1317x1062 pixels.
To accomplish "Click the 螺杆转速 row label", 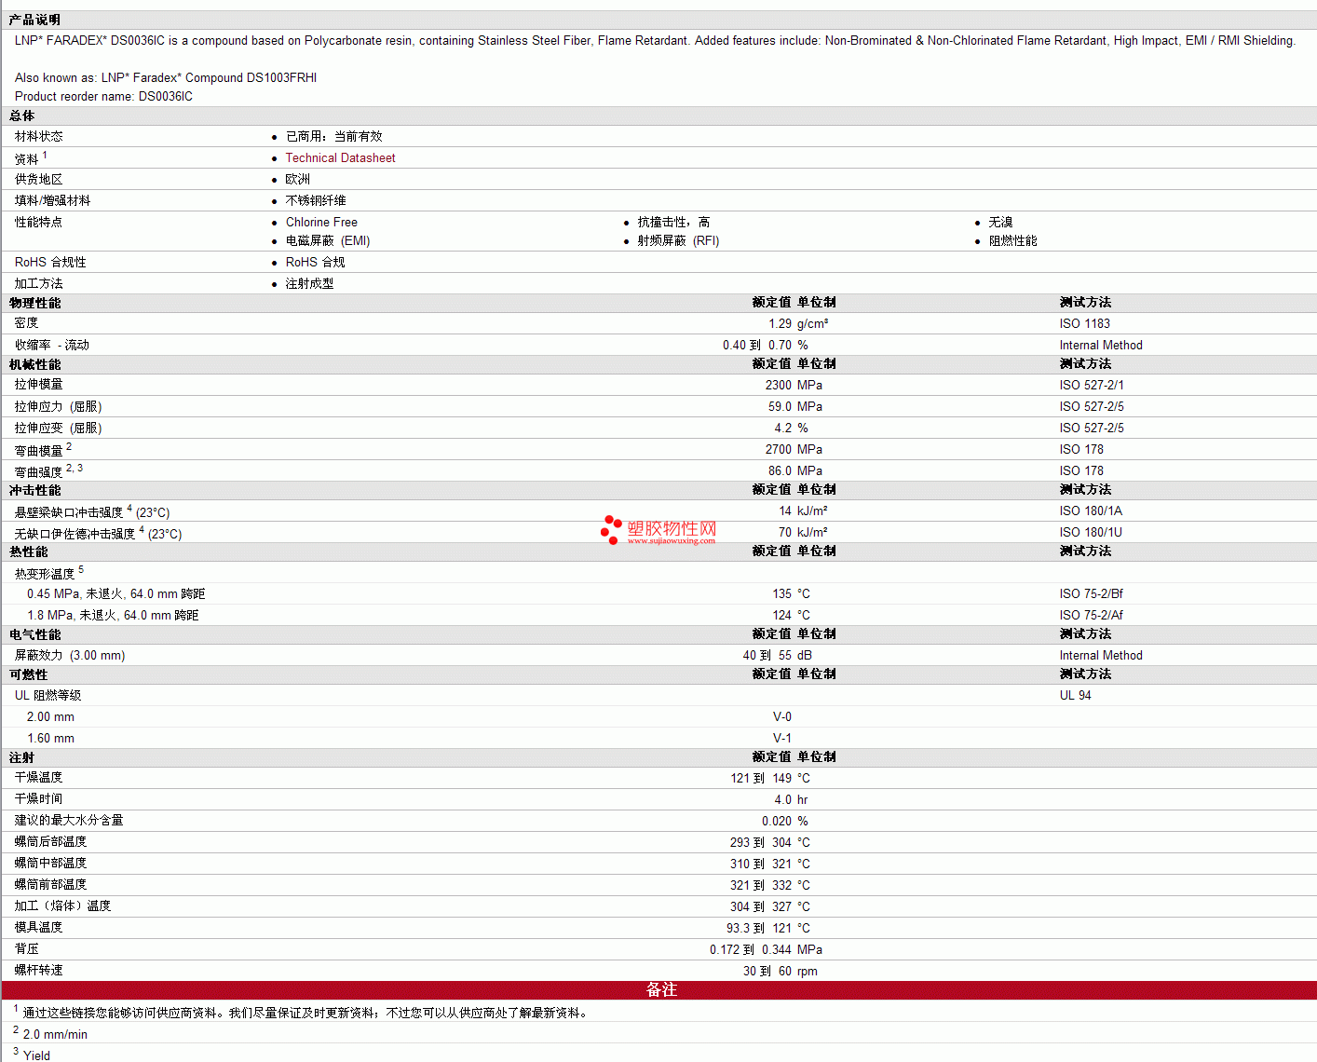I will [x=39, y=971].
